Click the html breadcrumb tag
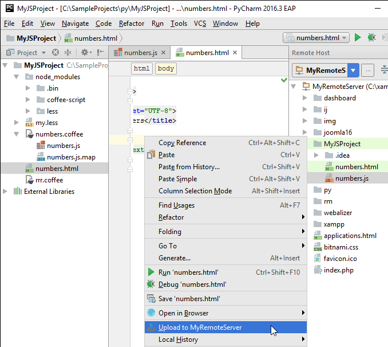This screenshot has height=347, width=388. pyautogui.click(x=141, y=68)
